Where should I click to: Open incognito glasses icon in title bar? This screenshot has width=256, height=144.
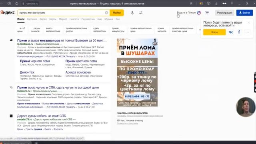pyautogui.click(x=224, y=4)
